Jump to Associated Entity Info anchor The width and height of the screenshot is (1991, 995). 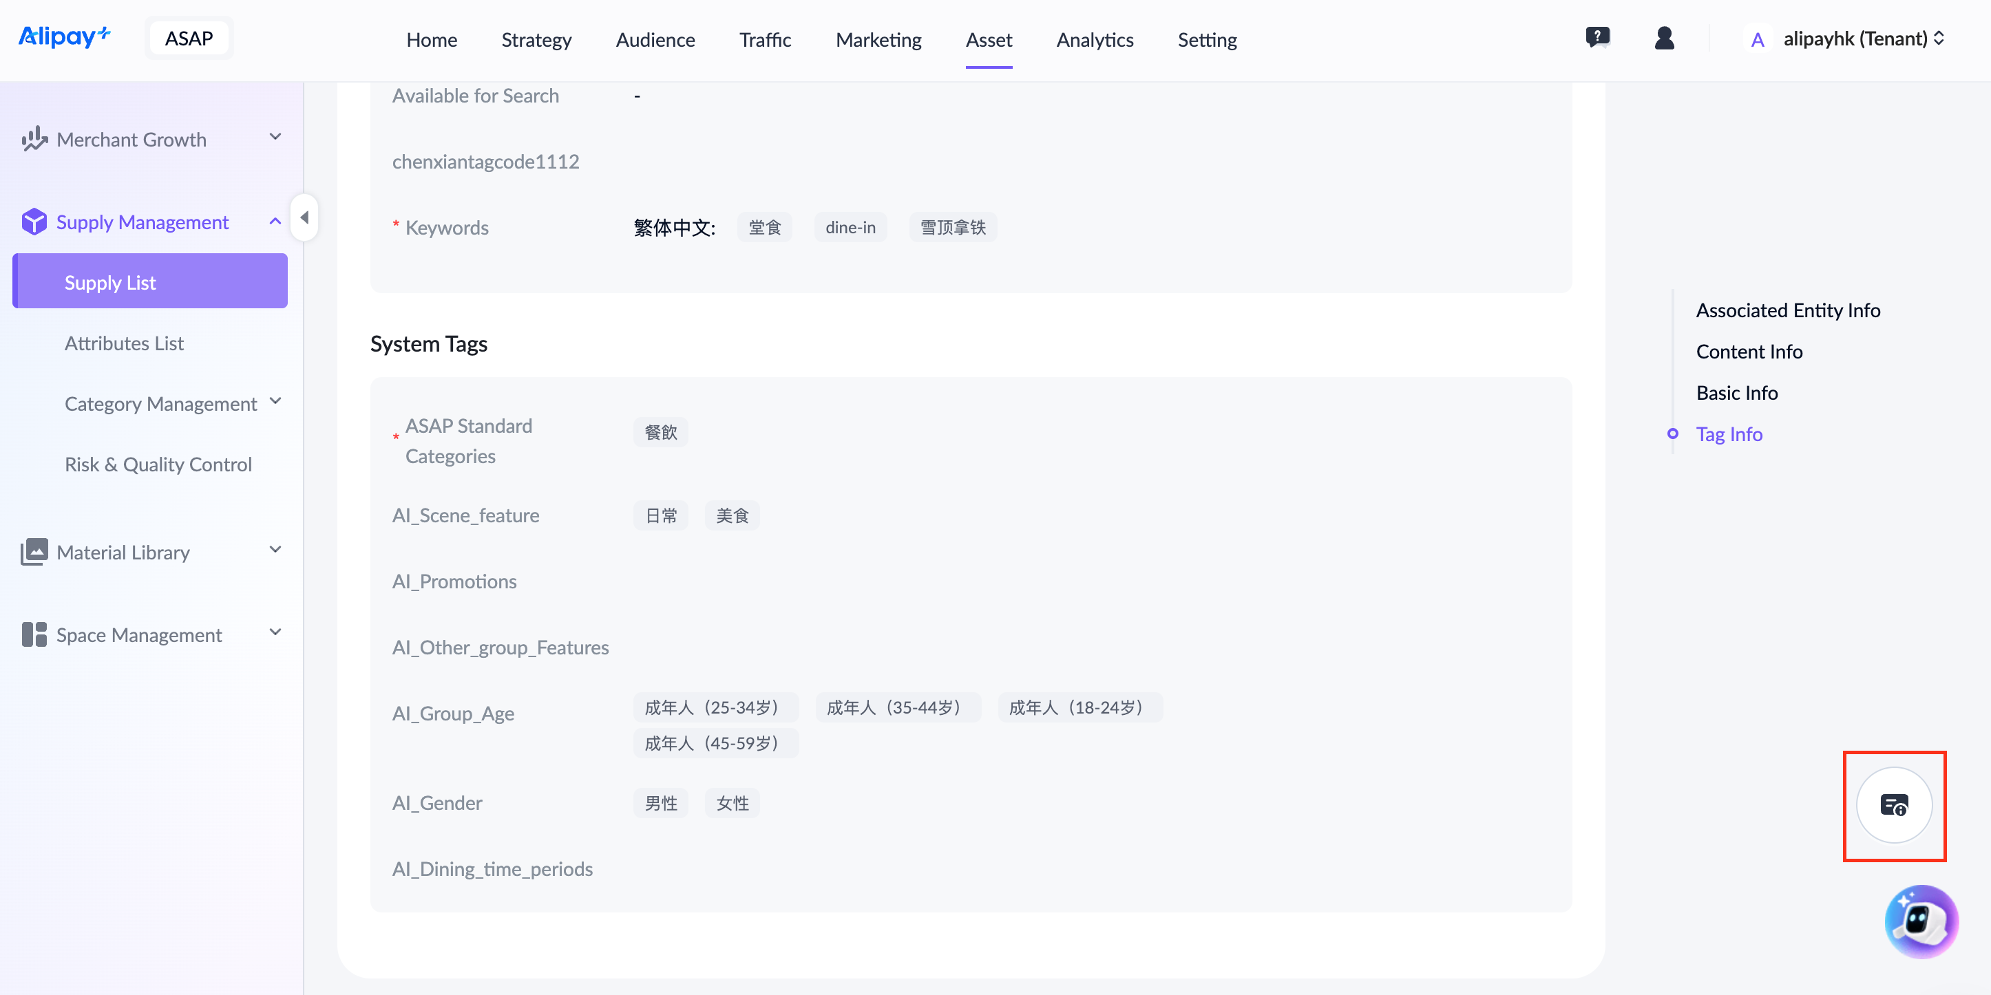click(x=1788, y=310)
